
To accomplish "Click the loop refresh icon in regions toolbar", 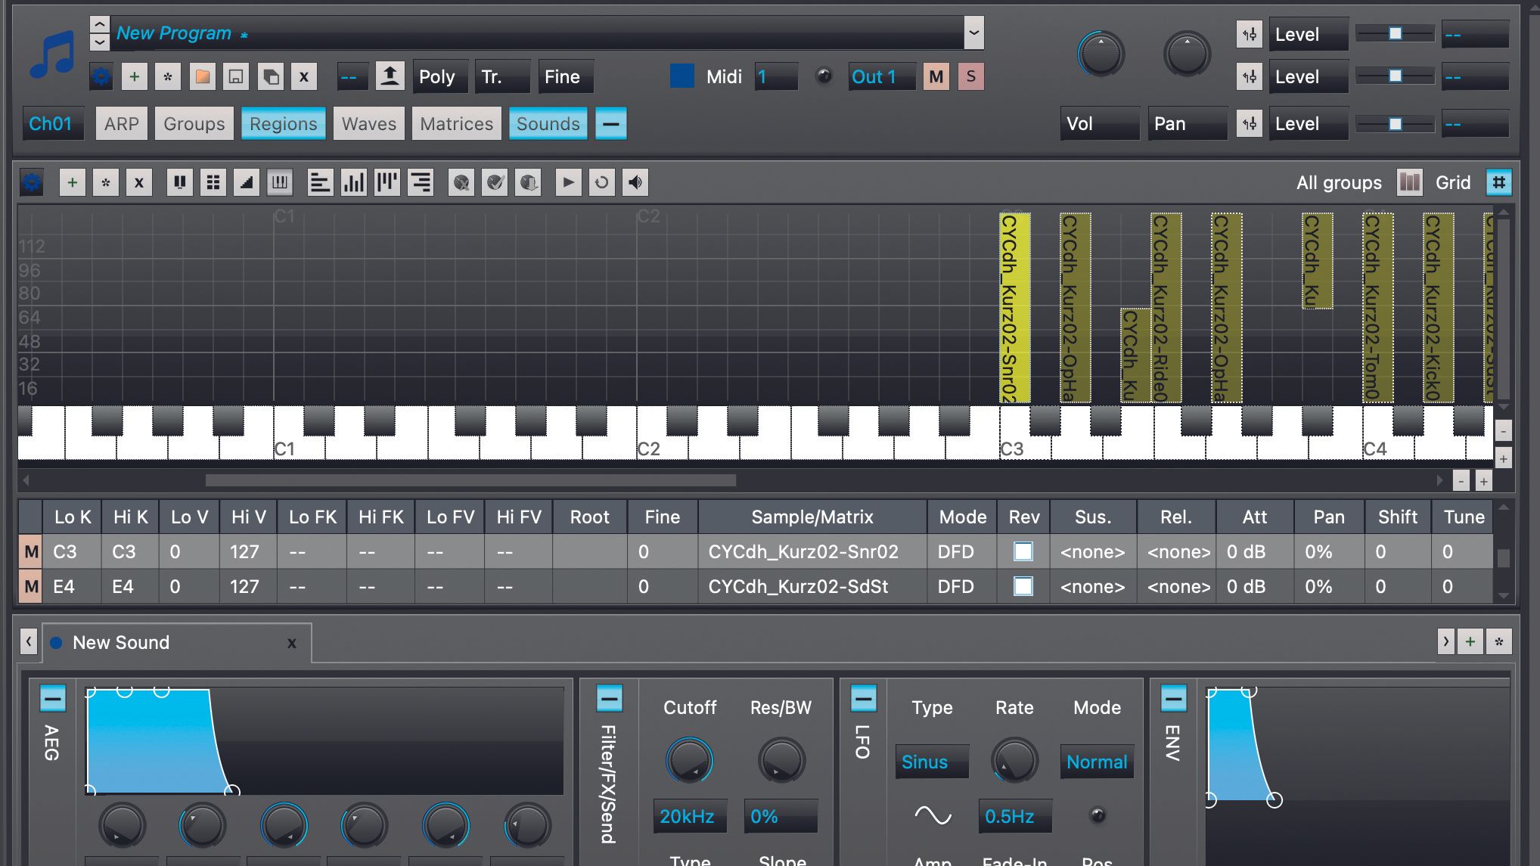I will (x=601, y=182).
